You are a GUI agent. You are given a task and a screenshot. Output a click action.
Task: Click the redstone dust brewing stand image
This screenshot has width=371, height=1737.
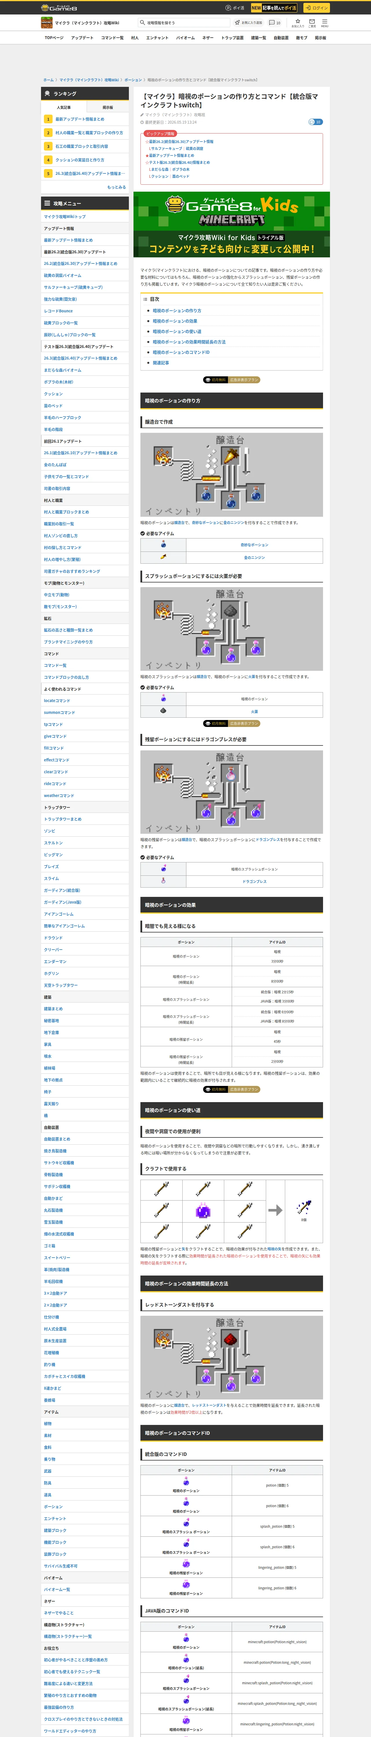(232, 1358)
